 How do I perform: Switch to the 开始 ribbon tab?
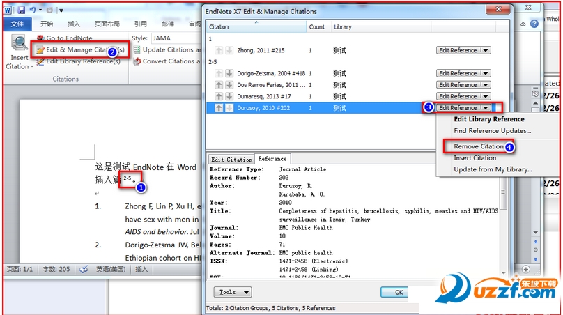point(47,24)
